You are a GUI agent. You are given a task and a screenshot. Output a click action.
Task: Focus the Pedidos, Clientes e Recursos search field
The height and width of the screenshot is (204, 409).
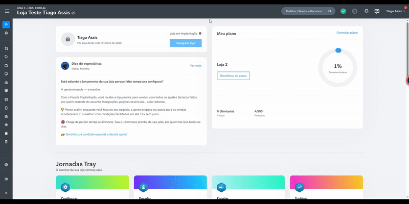coord(308,11)
